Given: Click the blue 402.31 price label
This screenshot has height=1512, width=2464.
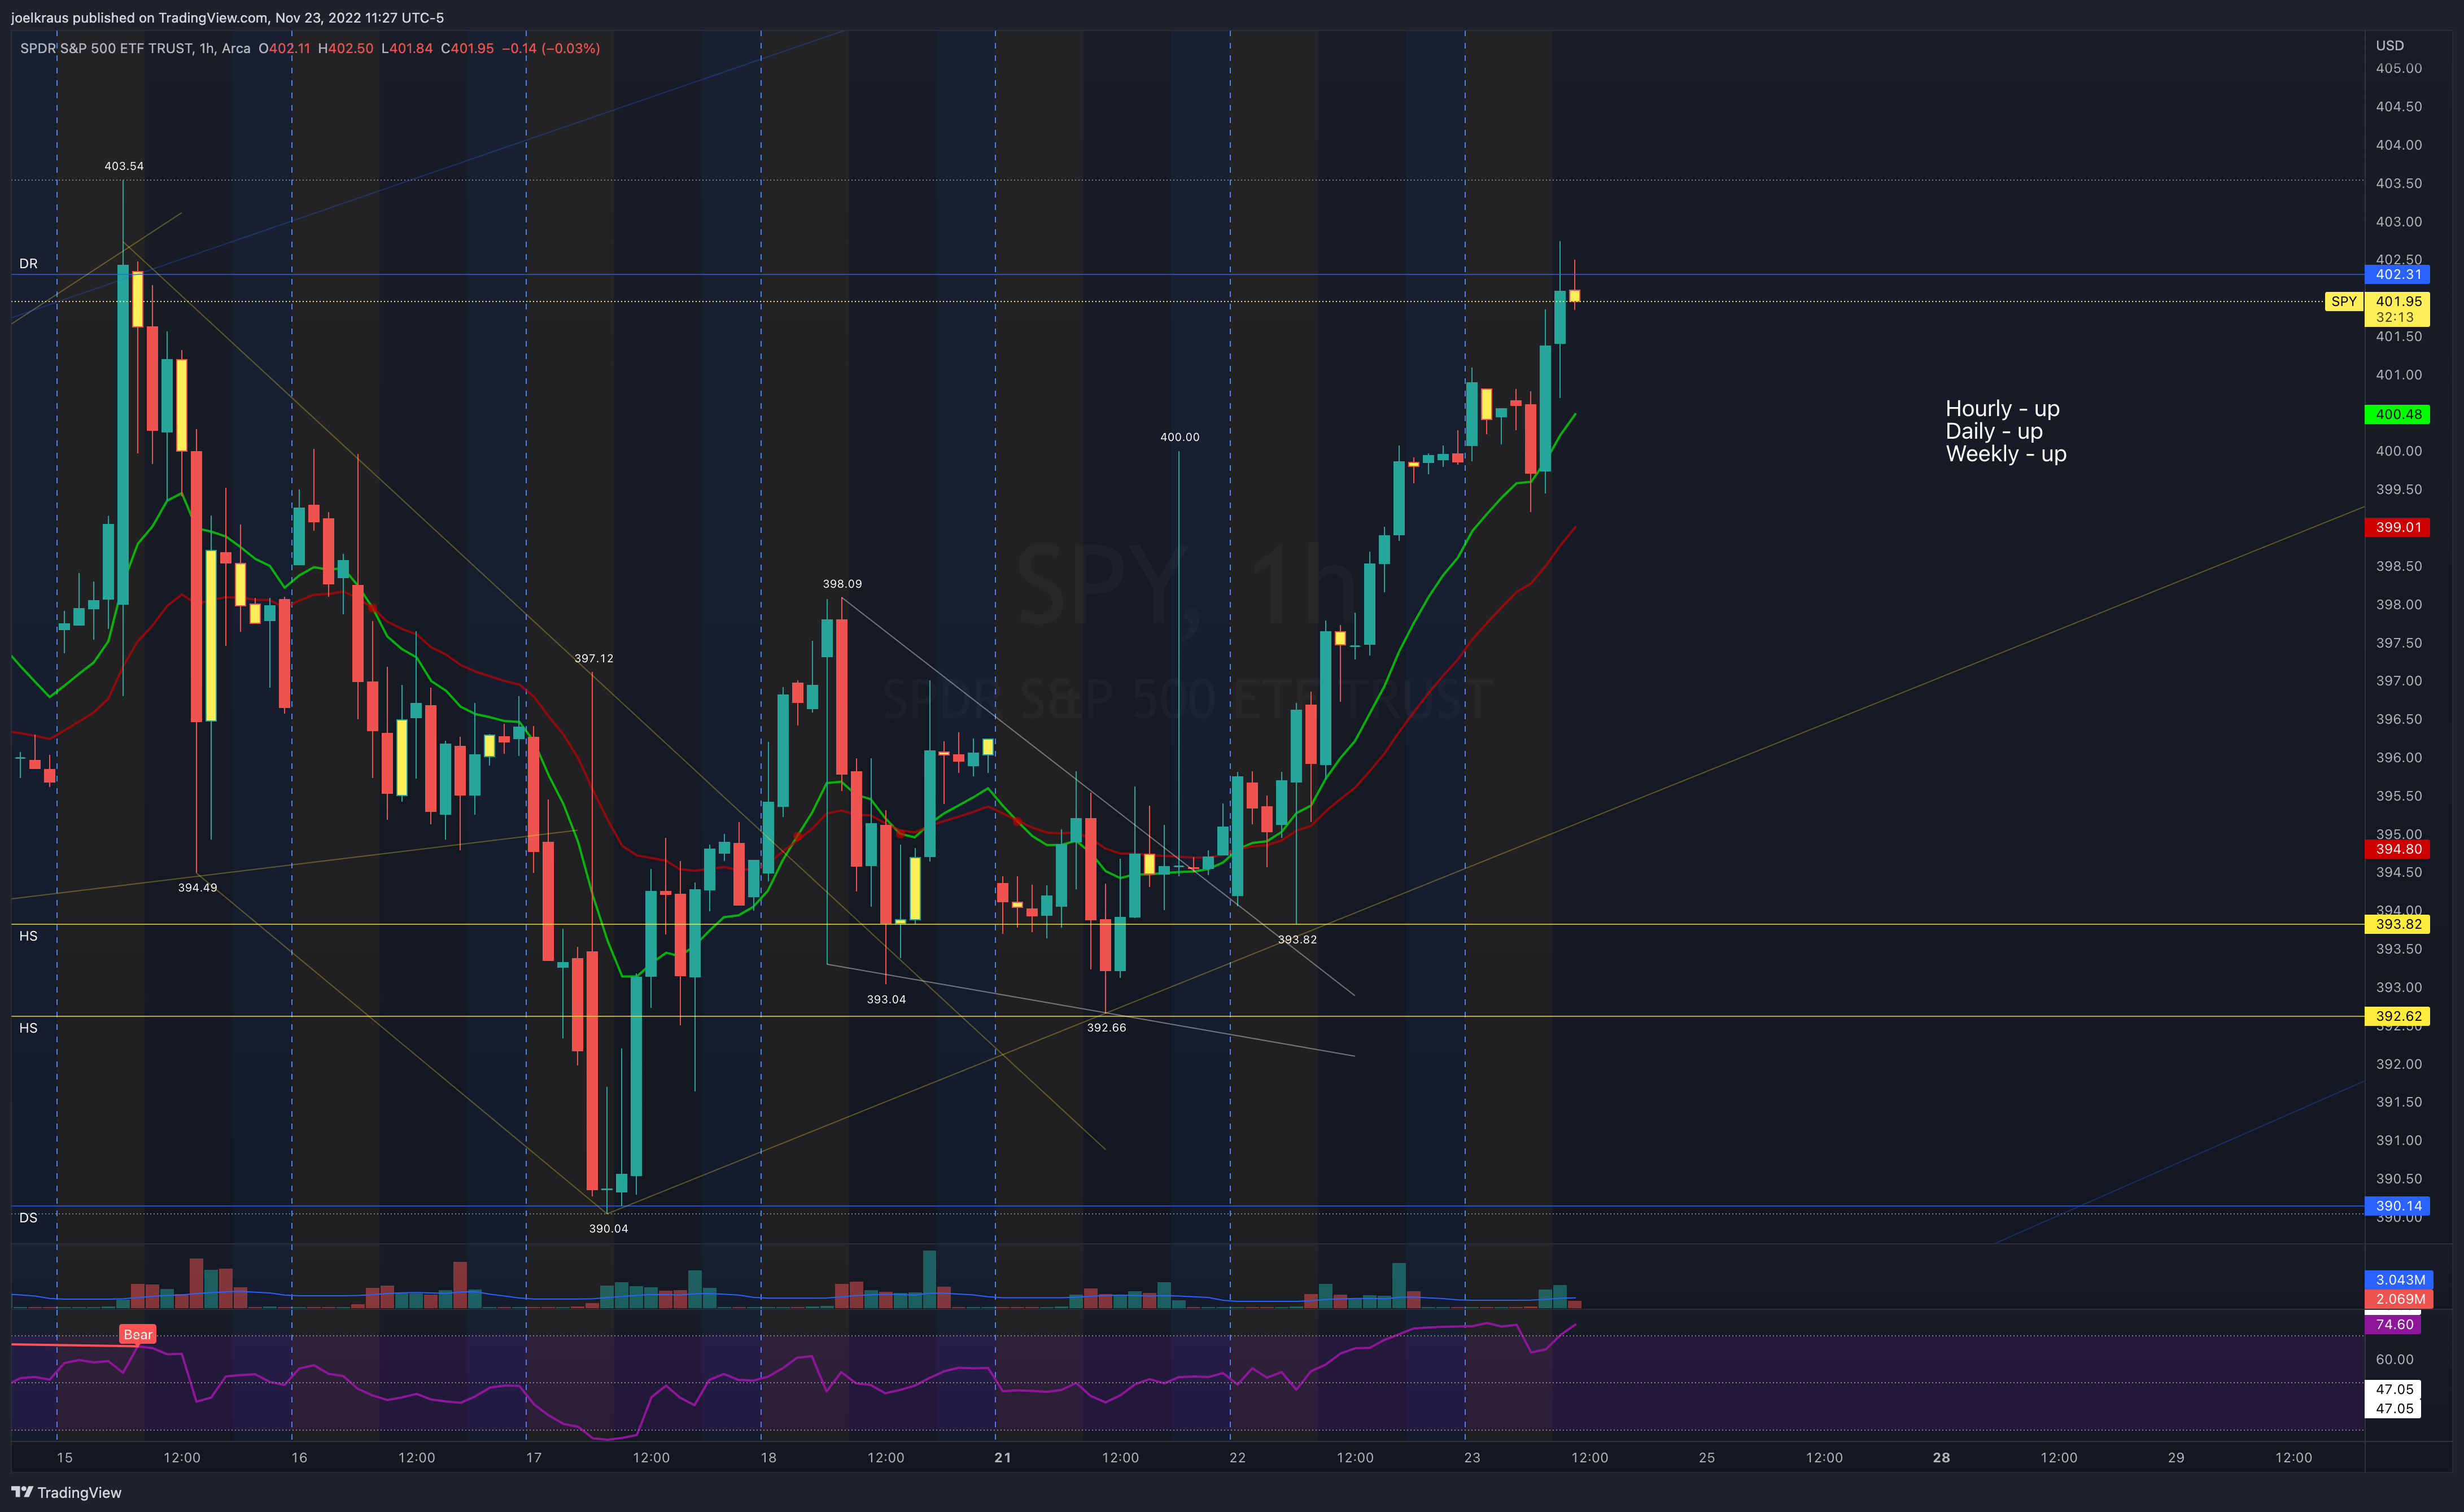Looking at the screenshot, I should point(2398,274).
